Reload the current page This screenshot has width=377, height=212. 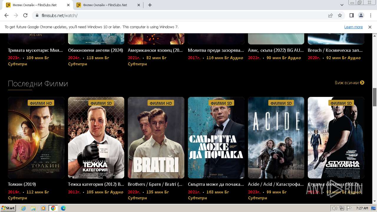pos(25,15)
